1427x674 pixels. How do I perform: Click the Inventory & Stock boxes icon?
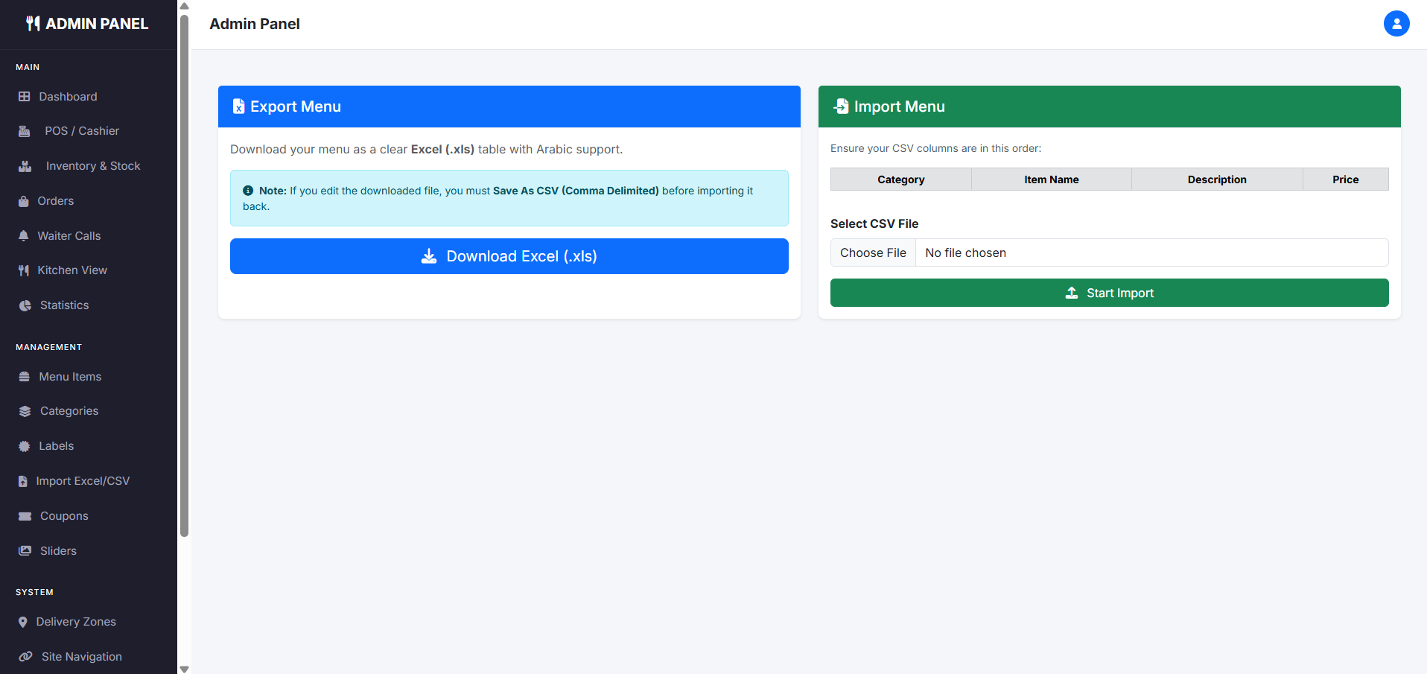[x=25, y=166]
